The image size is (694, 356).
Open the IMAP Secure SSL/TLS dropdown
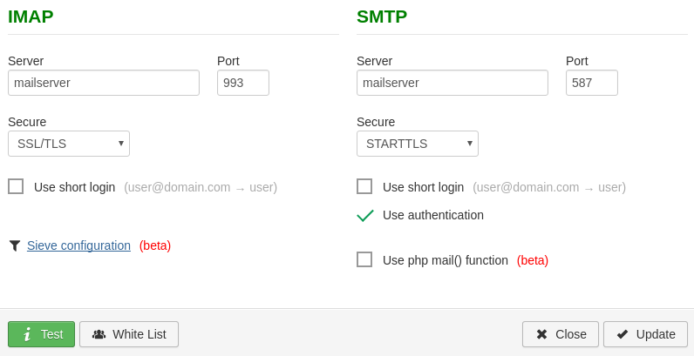69,144
